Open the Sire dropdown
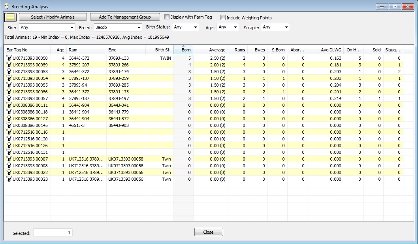418x244 pixels. 47,28
